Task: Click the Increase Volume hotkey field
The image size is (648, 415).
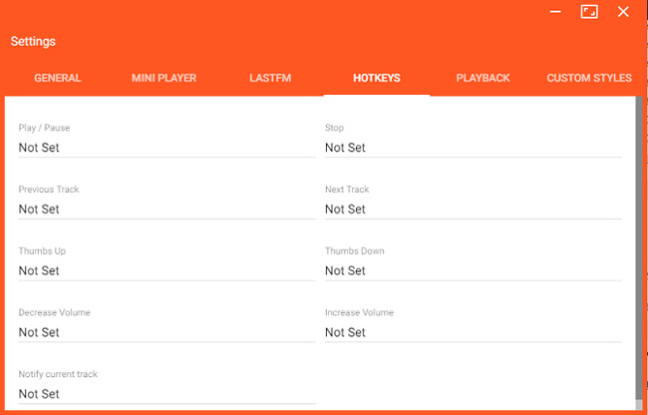Action: pos(473,332)
